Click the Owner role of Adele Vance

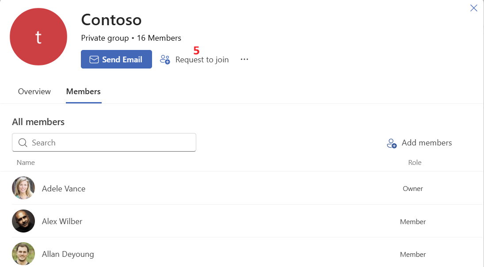413,189
